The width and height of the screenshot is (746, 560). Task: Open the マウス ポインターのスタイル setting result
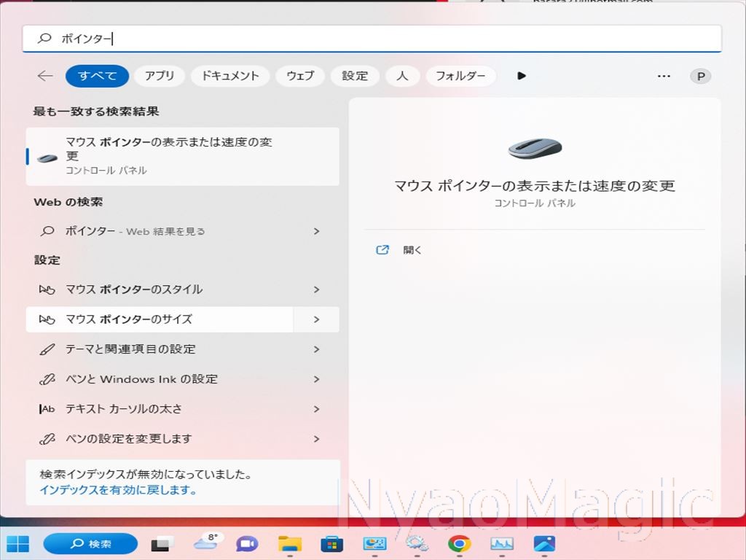pos(182,289)
